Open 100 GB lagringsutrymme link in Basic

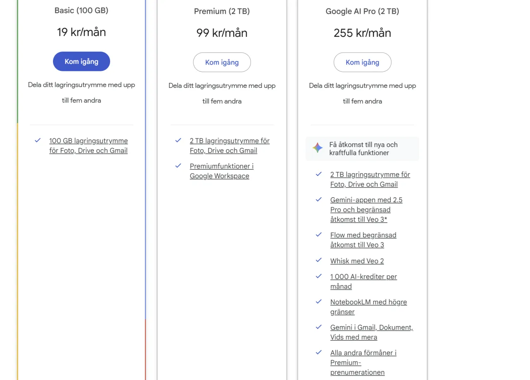pyautogui.click(x=88, y=146)
